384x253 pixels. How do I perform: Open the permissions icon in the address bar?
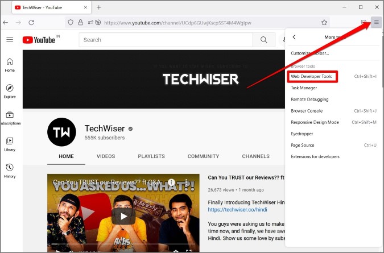(x=90, y=23)
